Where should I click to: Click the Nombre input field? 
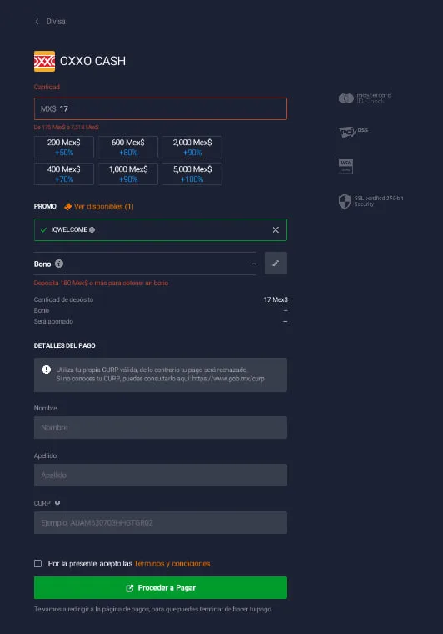pos(161,427)
